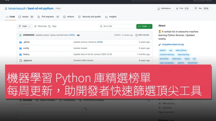Select the ml topic tag
This screenshot has height=121, width=216.
tap(194, 59)
